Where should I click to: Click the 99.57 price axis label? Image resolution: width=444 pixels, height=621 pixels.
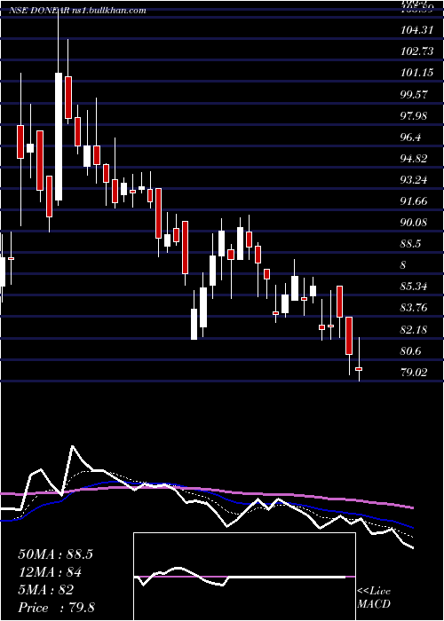tap(415, 94)
